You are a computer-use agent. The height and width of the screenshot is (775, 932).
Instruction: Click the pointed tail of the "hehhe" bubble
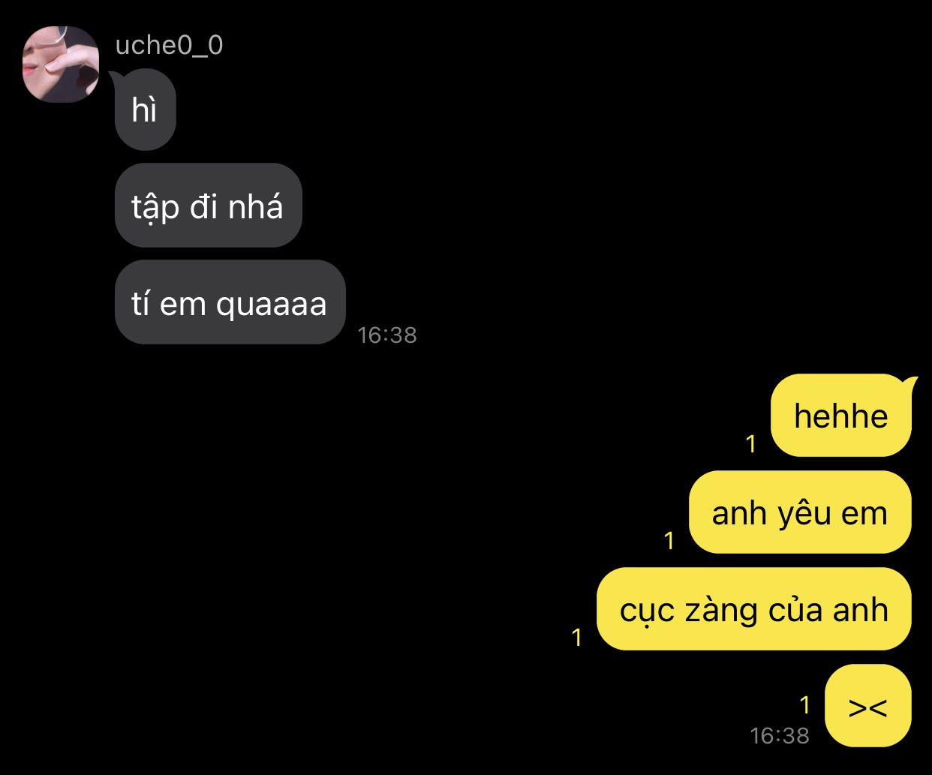coord(911,383)
